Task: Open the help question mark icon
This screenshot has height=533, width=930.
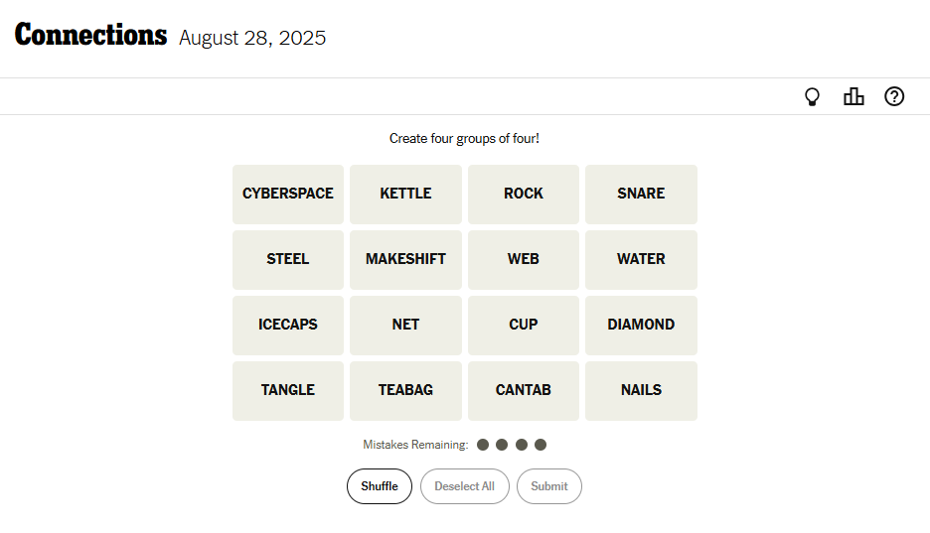Action: (894, 96)
